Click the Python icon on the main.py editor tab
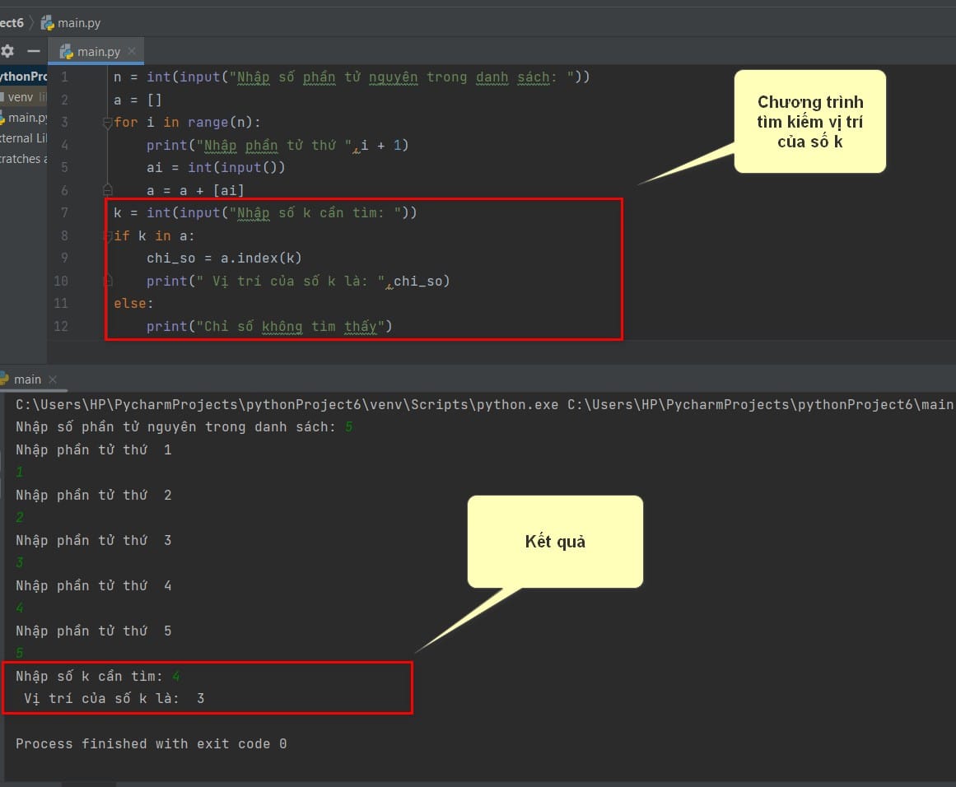Viewport: 956px width, 787px height. pyautogui.click(x=67, y=52)
